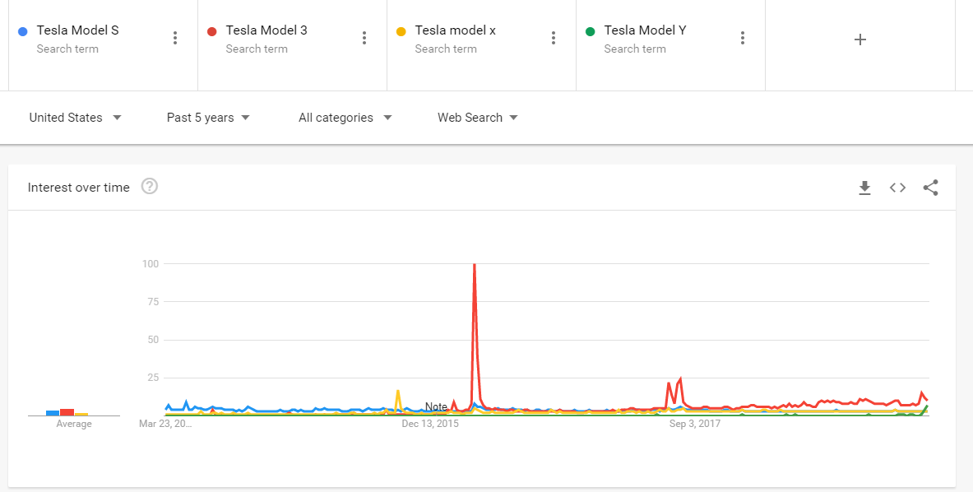973x492 pixels.
Task: Click the Note marker on the chart
Action: click(x=436, y=407)
